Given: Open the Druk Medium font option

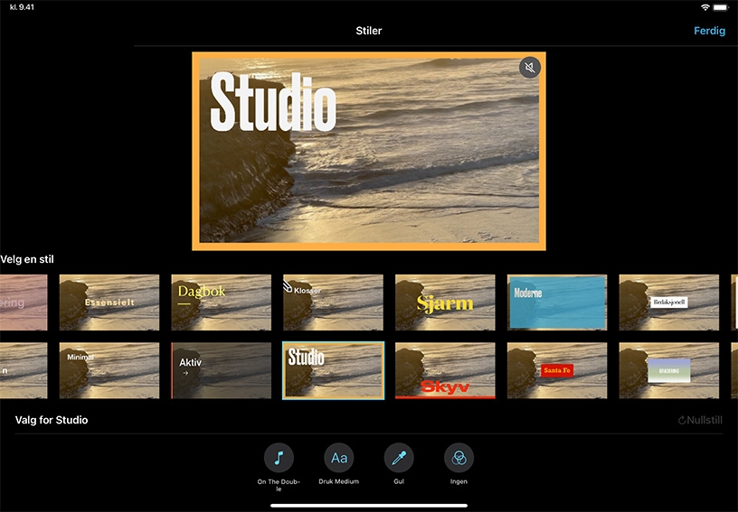Looking at the screenshot, I should click(339, 458).
